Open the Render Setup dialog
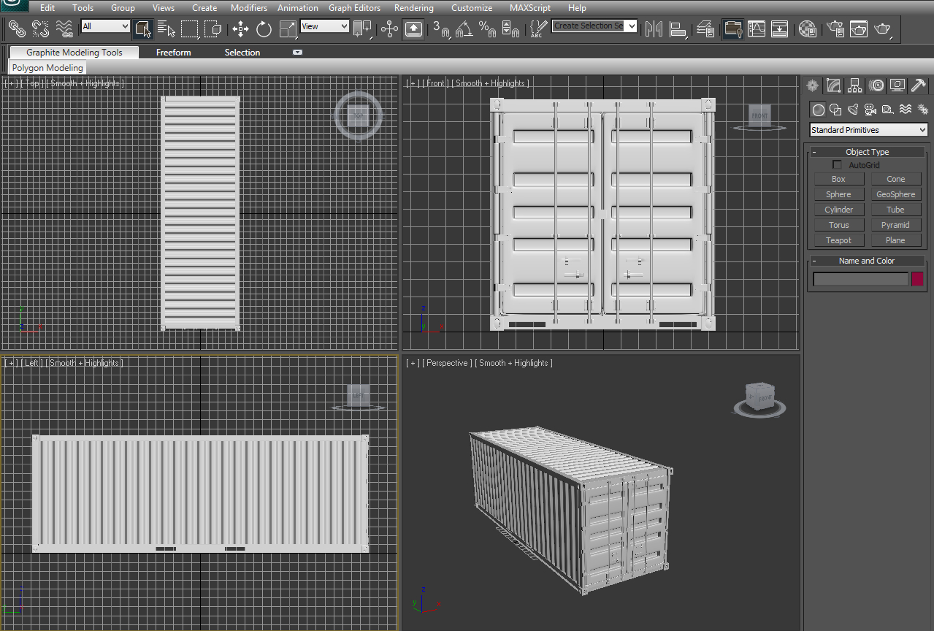This screenshot has width=934, height=631. click(835, 29)
